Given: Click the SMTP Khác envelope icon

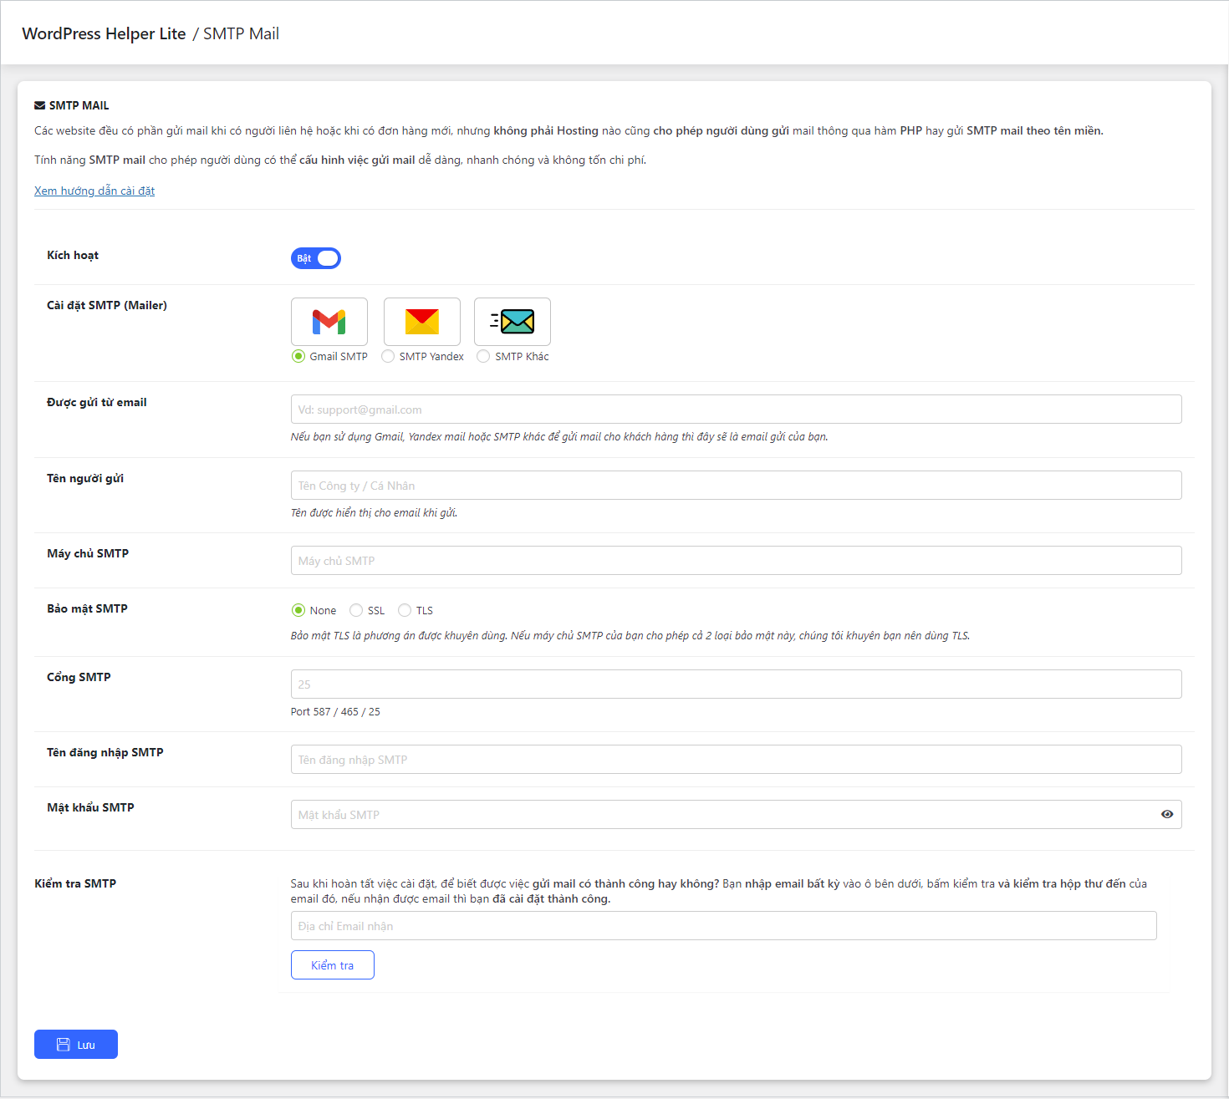Looking at the screenshot, I should coord(513,322).
